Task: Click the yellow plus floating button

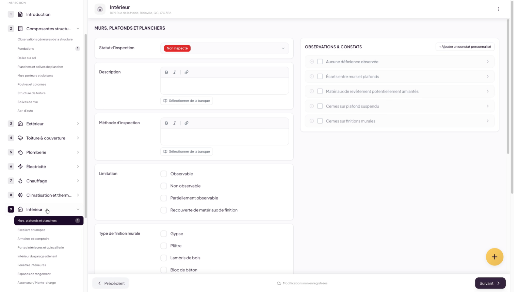Action: (x=494, y=257)
